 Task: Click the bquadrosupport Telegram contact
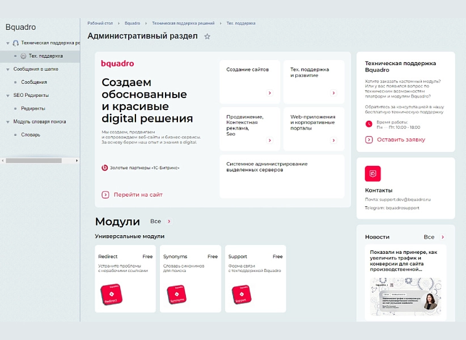click(403, 208)
